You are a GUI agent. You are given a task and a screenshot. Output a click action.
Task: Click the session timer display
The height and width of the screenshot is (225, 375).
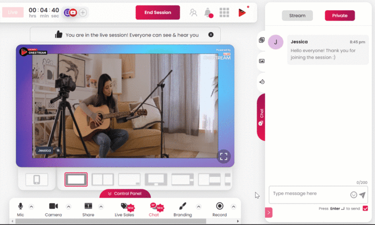[x=44, y=12]
